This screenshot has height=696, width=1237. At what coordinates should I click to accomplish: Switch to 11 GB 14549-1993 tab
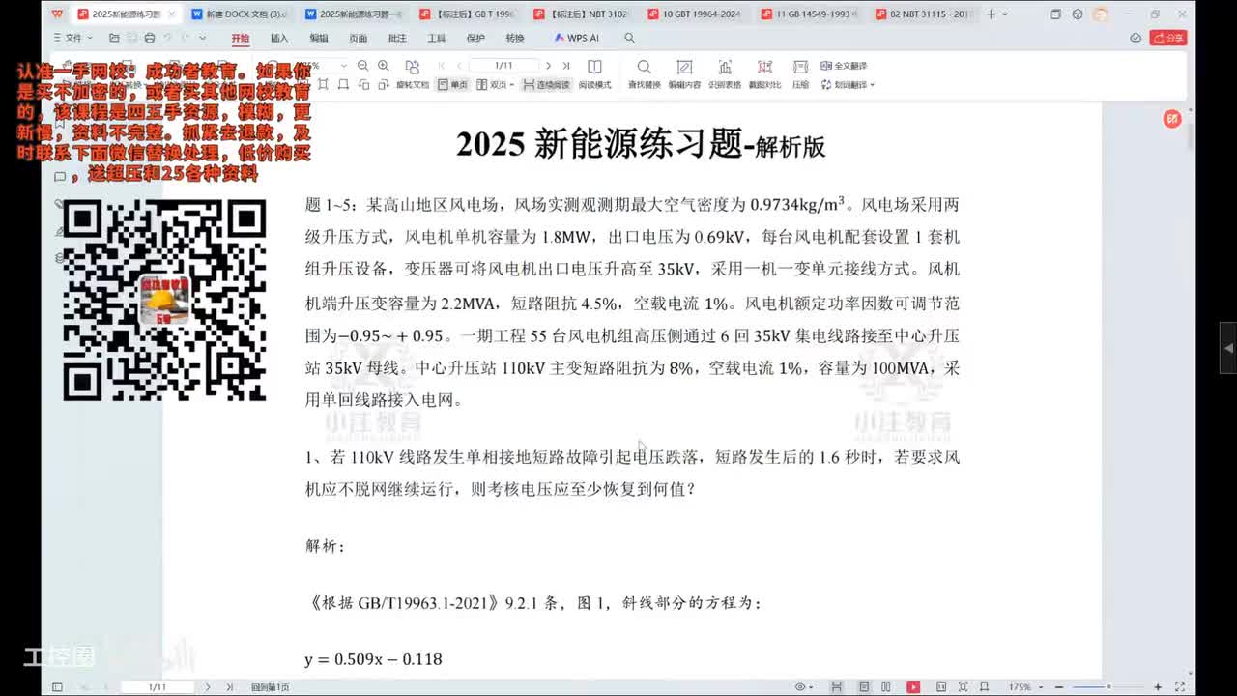click(809, 14)
